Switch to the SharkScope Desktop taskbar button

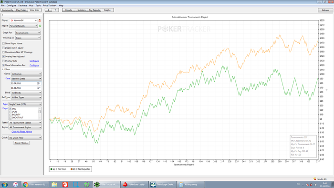pos(162,184)
